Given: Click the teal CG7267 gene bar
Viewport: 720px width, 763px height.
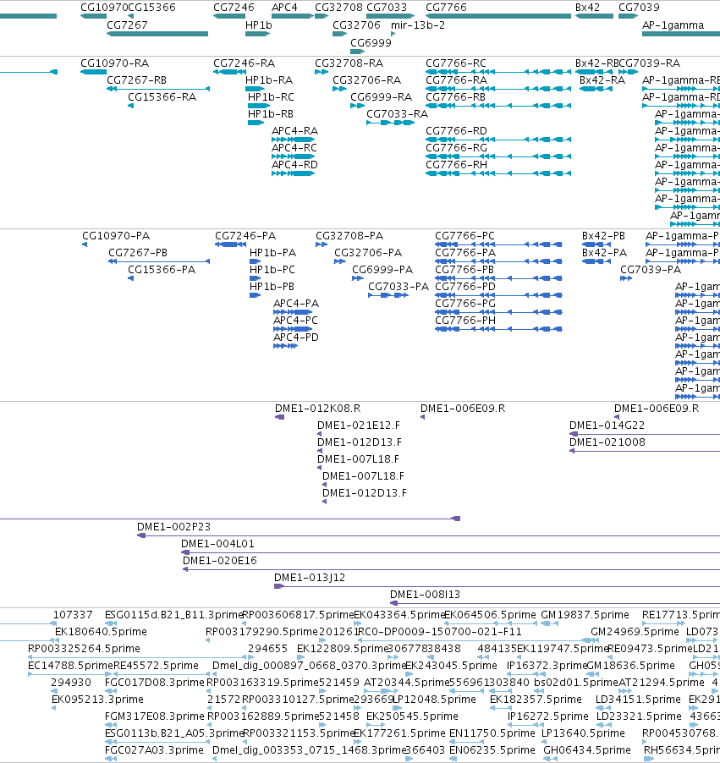Looking at the screenshot, I should point(157,34).
